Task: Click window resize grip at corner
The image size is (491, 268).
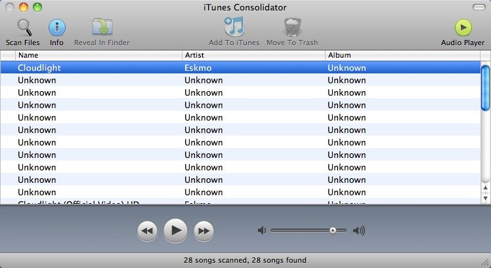Action: [485, 262]
